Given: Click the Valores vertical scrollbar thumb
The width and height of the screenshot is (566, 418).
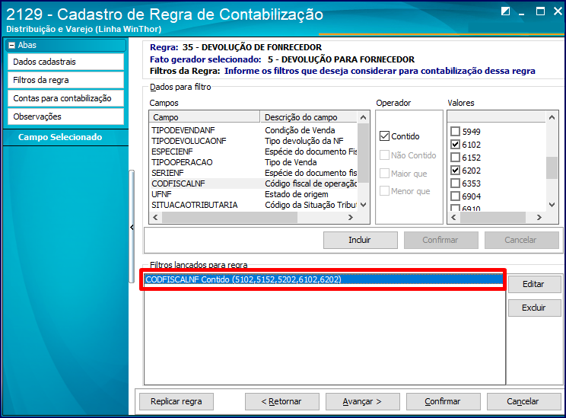Looking at the screenshot, I should (x=552, y=168).
